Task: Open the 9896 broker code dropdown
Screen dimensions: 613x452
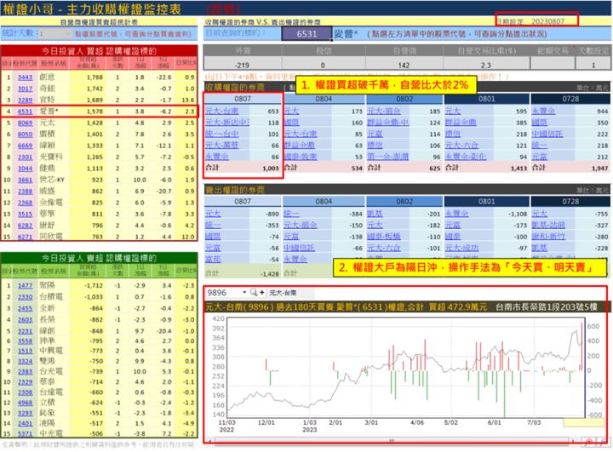Action: (x=244, y=293)
